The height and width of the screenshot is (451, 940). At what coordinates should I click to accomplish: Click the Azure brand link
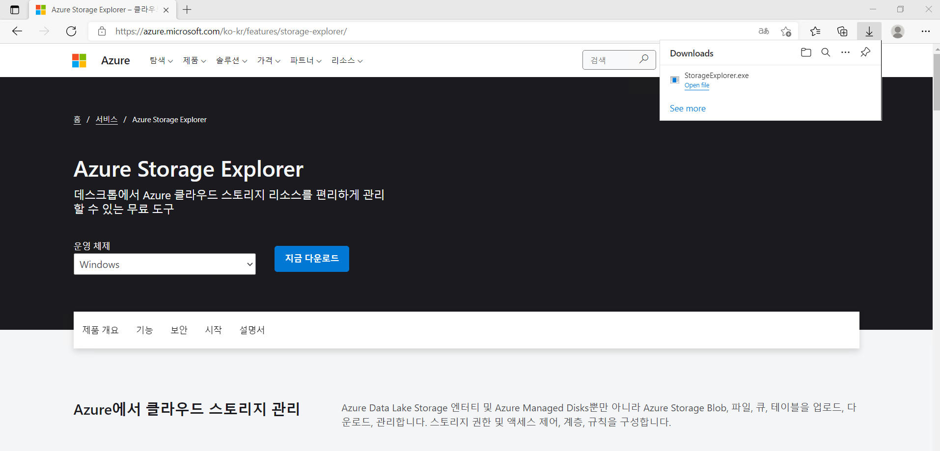(x=115, y=60)
